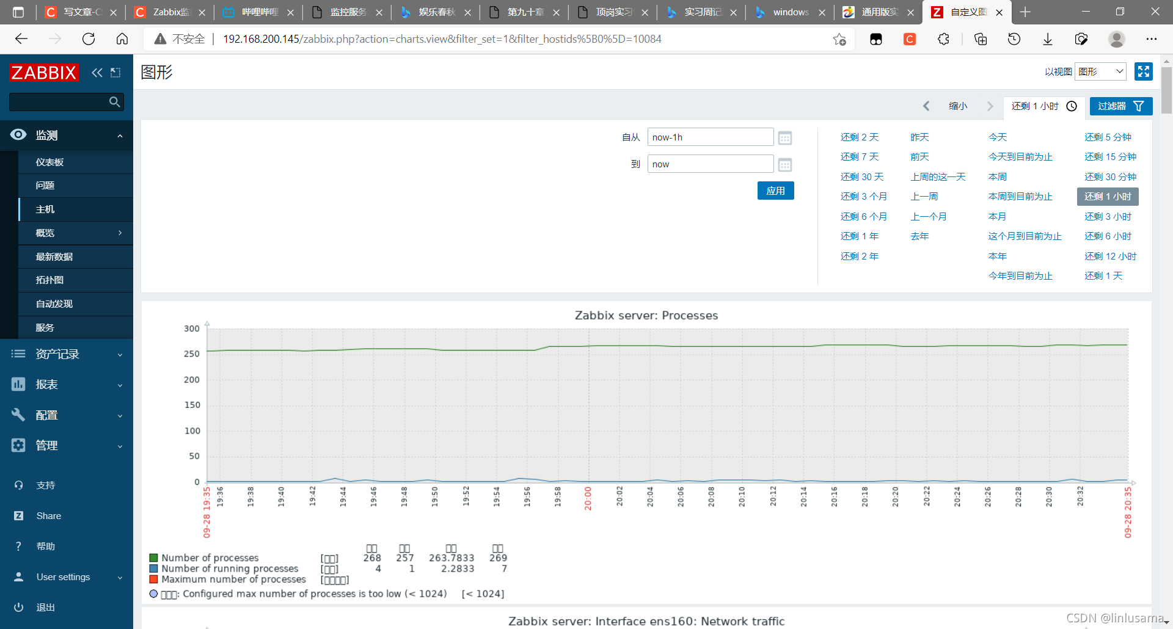
Task: Open the tab actions menu icon
Action: tap(18, 12)
